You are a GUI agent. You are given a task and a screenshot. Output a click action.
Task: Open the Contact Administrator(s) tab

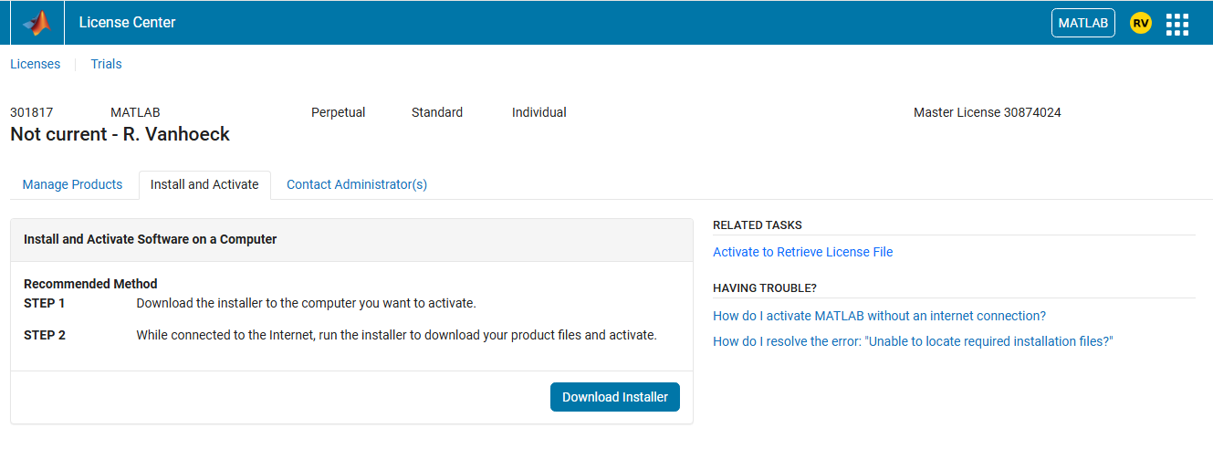tap(357, 184)
